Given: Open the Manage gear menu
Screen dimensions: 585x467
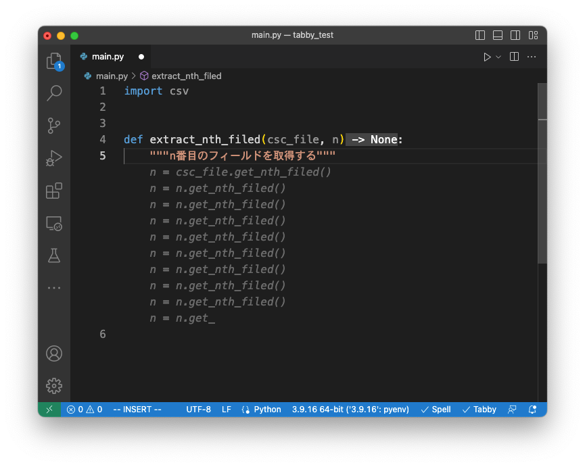Looking at the screenshot, I should click(x=54, y=386).
